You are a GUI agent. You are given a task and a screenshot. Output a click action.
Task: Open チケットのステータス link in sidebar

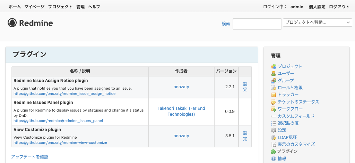(x=298, y=102)
